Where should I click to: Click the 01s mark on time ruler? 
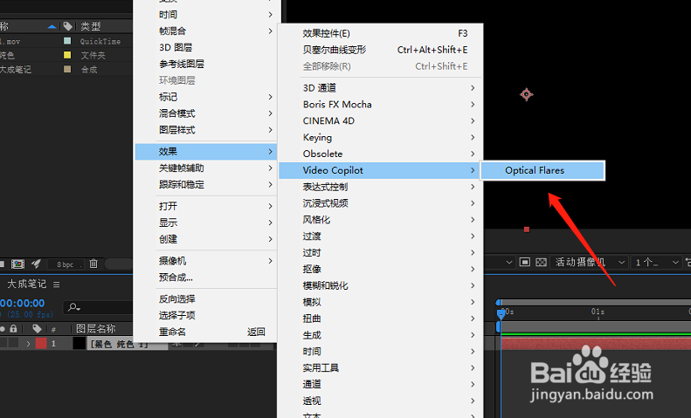click(598, 312)
